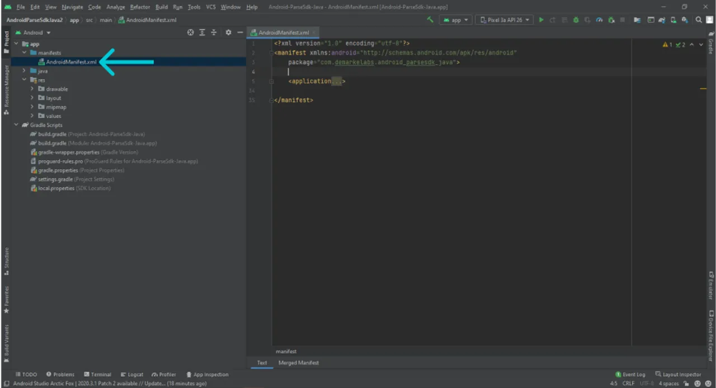Open the Event Log
The image size is (716, 388).
coord(632,374)
